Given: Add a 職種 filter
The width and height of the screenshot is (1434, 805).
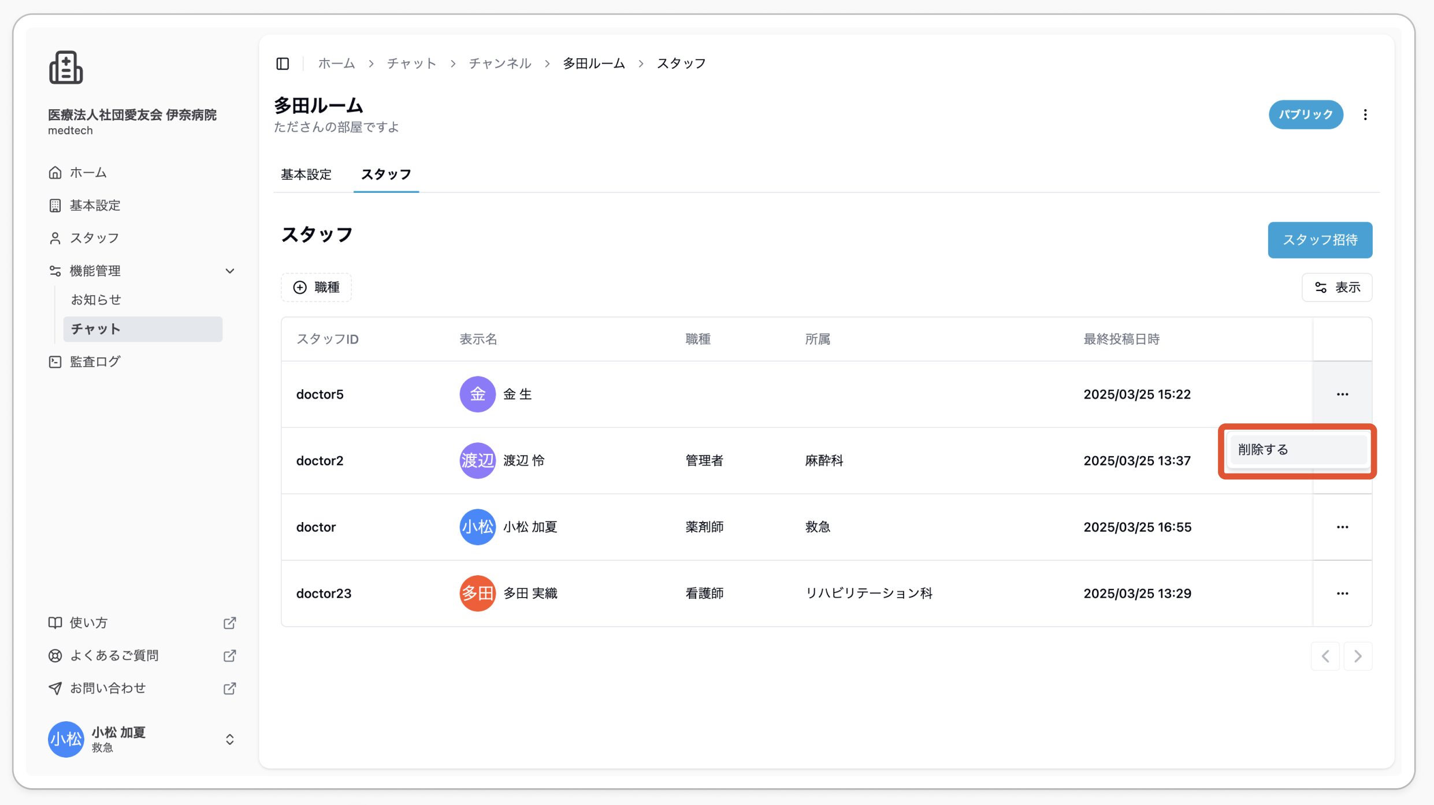Looking at the screenshot, I should 316,287.
